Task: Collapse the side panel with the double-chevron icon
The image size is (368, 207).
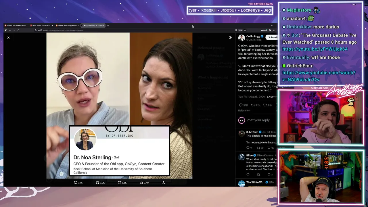Action: point(230,38)
